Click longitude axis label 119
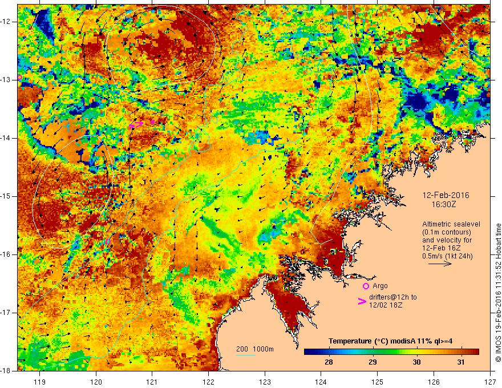 tap(39, 382)
